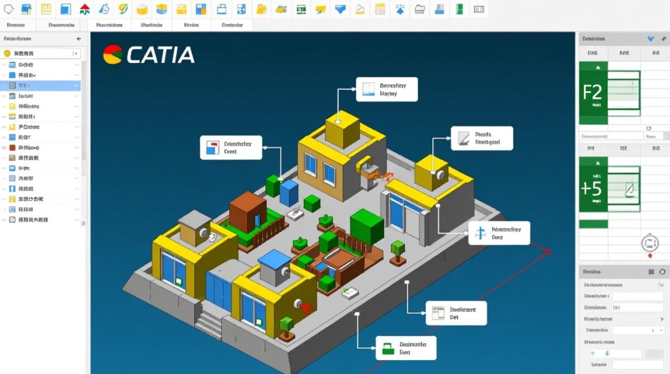Click the yellow cylinder icon in toolbar
Viewport: 670px width, 374px height.
(x=143, y=9)
